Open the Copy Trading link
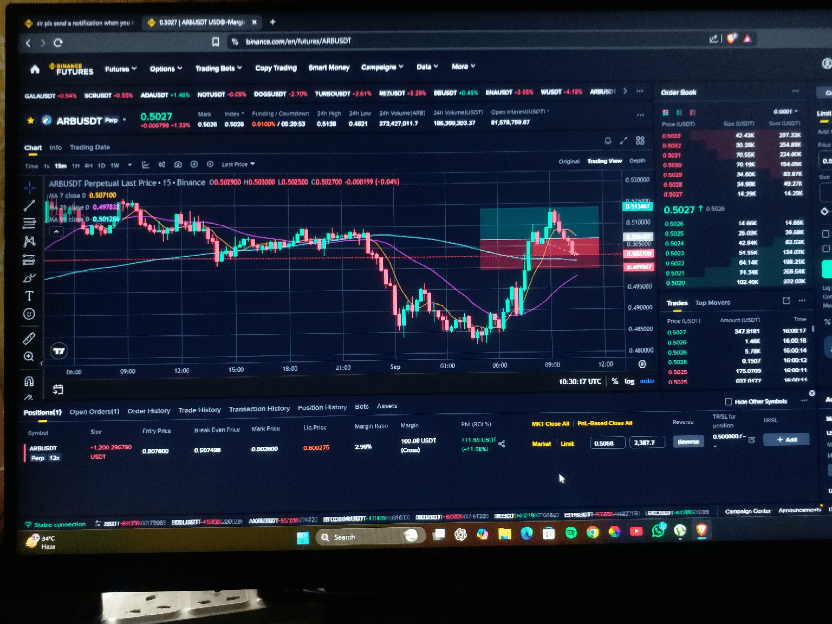Image resolution: width=832 pixels, height=624 pixels. (x=276, y=68)
